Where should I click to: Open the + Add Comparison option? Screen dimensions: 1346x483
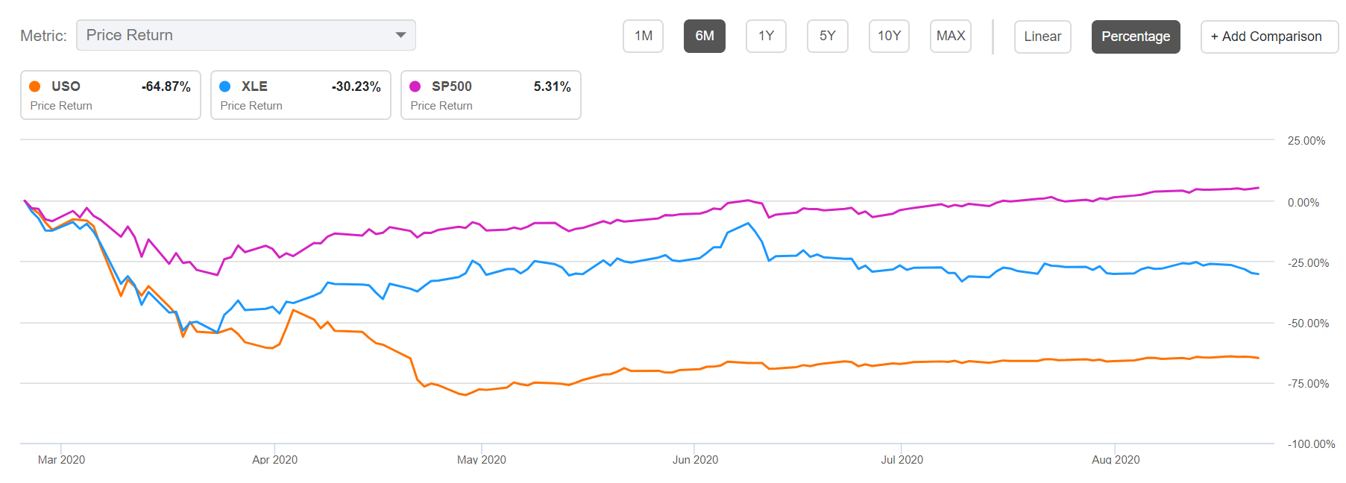pyautogui.click(x=1268, y=36)
